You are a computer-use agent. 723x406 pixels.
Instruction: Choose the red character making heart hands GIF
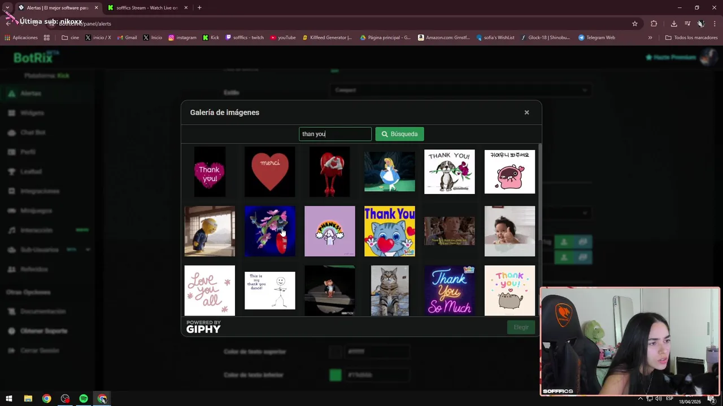click(330, 171)
